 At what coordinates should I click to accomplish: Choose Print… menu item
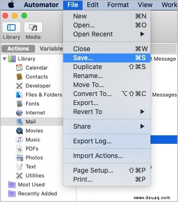click(x=107, y=179)
